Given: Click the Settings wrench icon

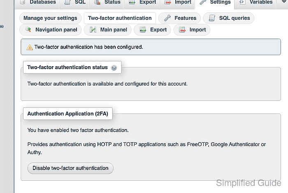Looking at the screenshot, I should [203, 2].
